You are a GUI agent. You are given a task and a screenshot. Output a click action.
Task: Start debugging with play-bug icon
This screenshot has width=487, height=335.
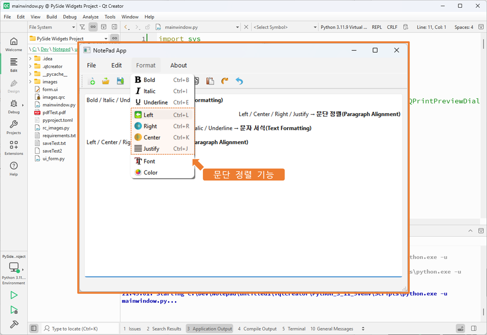(x=14, y=310)
